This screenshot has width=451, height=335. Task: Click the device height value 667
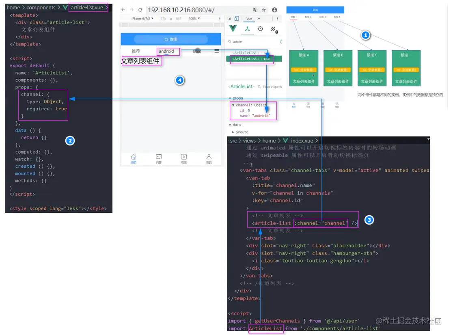tap(179, 18)
